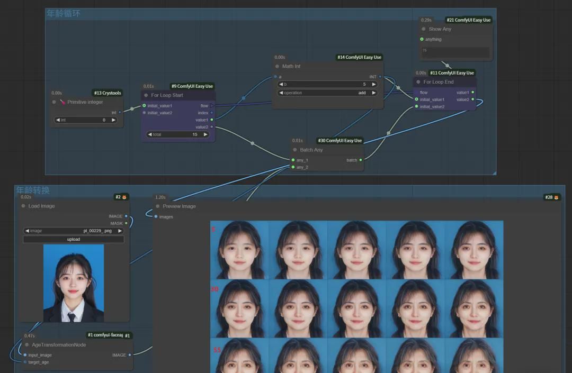Click the Preview Image node's collapse dot

(158, 206)
